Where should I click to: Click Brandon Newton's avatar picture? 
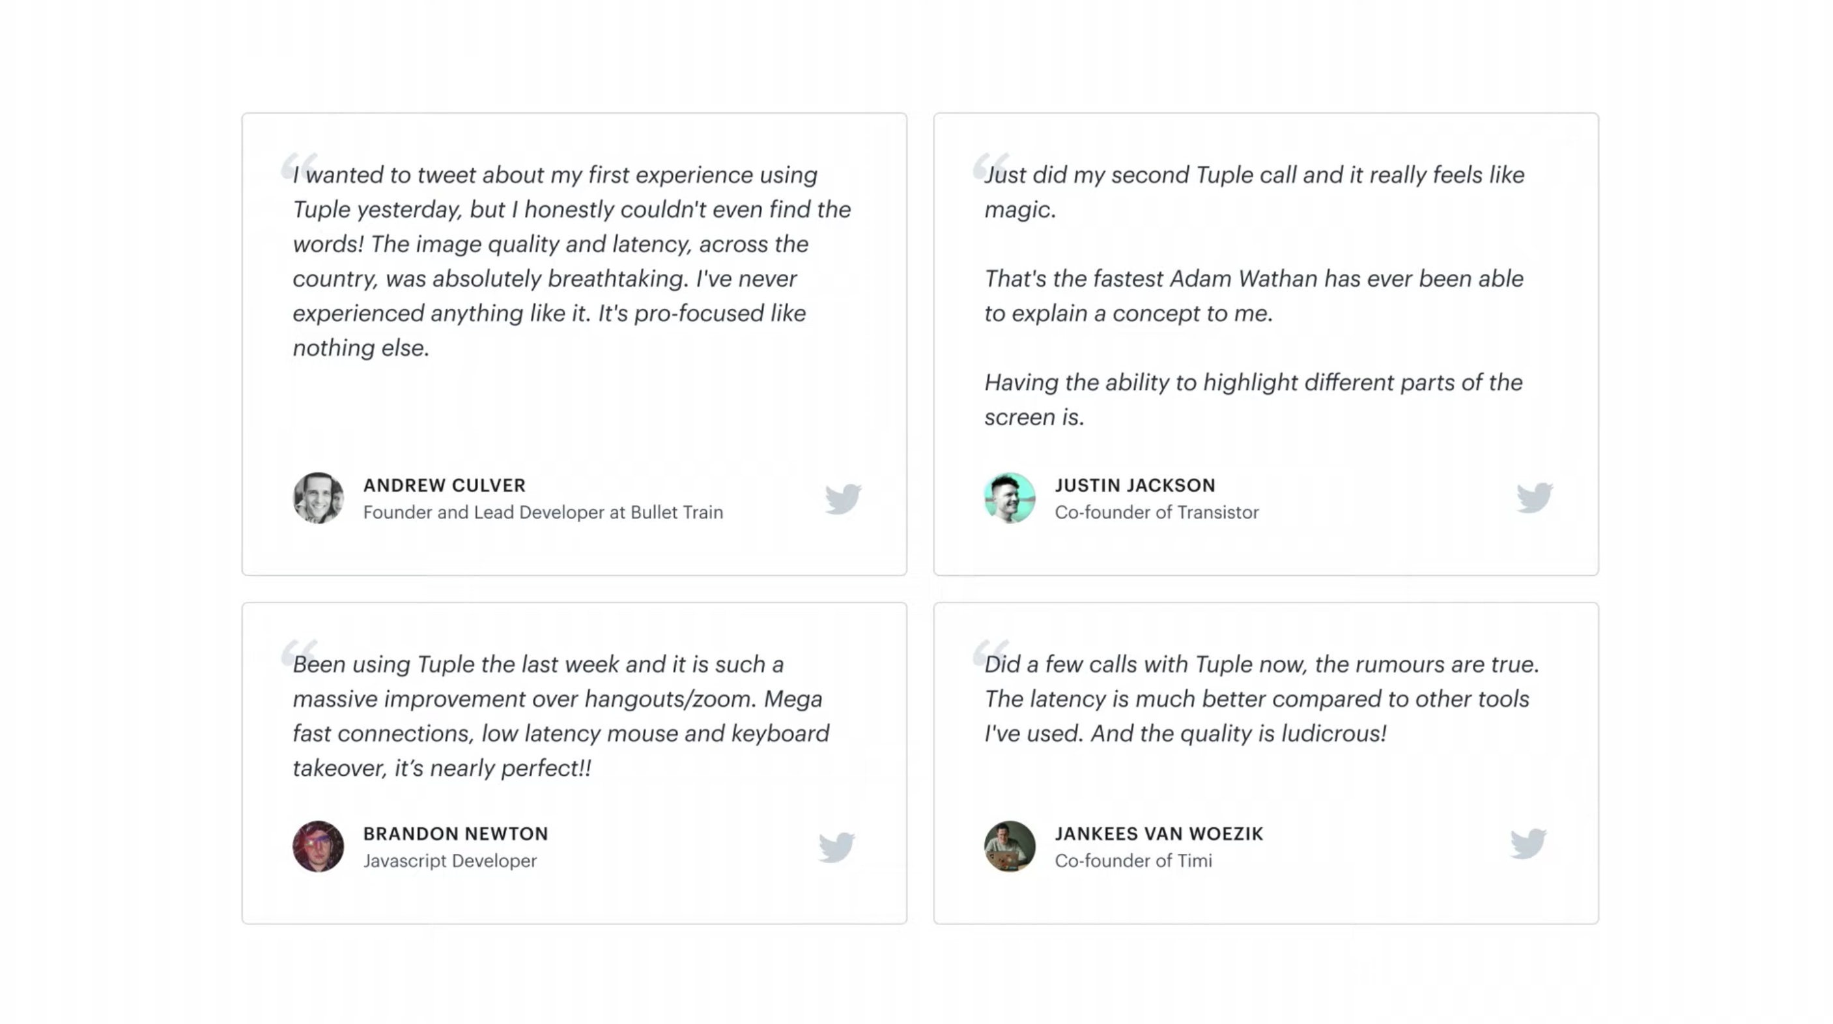coord(318,846)
